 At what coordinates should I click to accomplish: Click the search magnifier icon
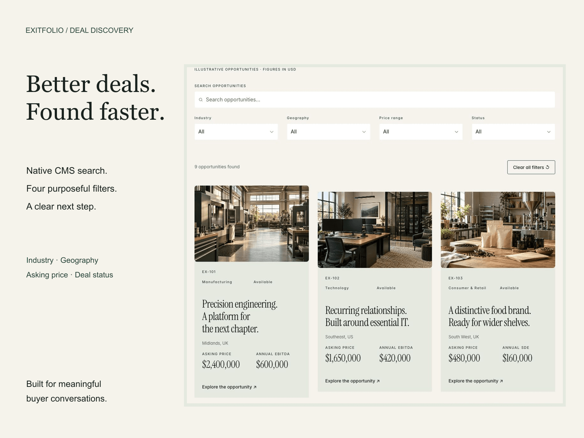pyautogui.click(x=200, y=100)
